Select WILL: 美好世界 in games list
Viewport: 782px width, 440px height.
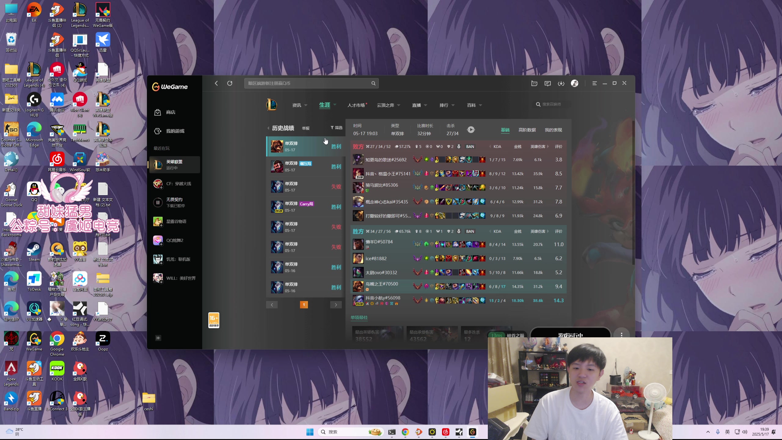(175, 278)
